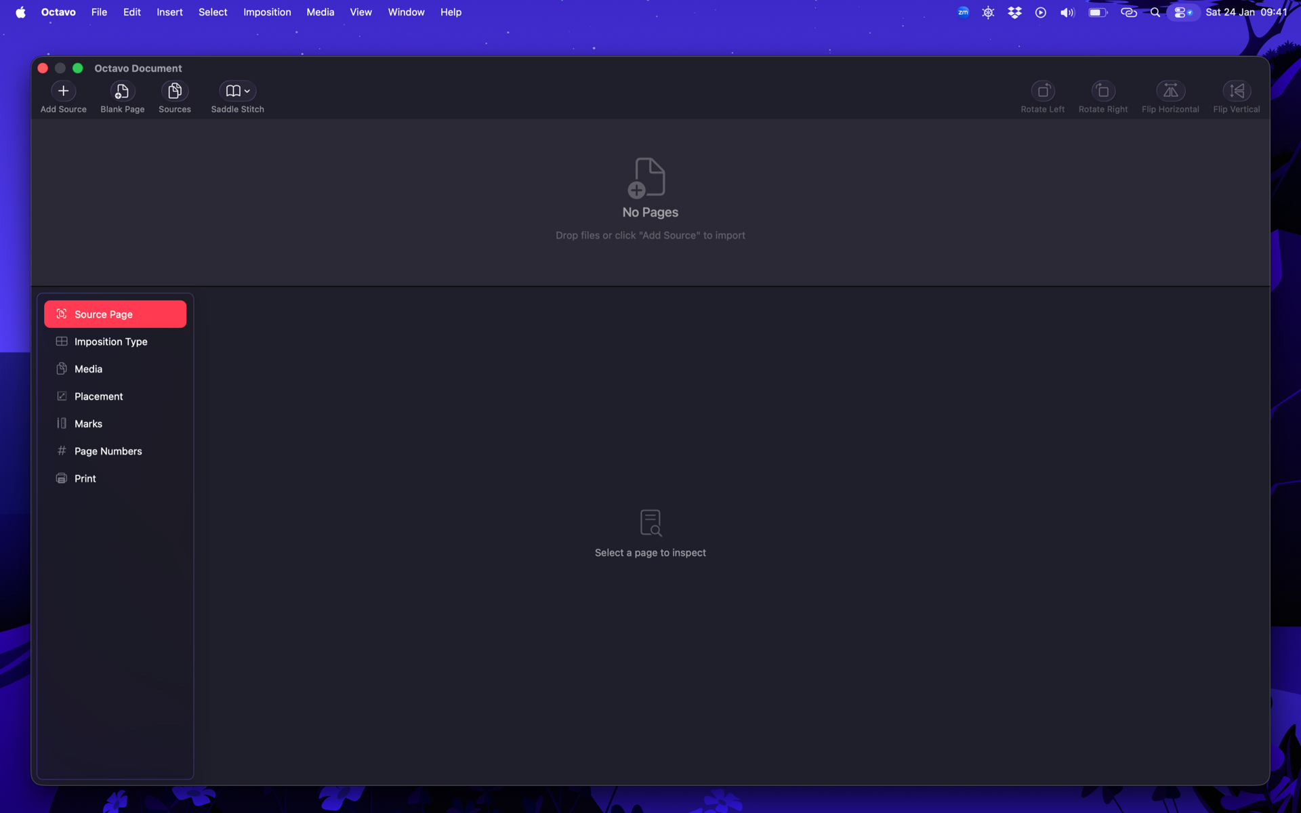The width and height of the screenshot is (1301, 813).
Task: Click the Rotate Left icon
Action: click(1042, 91)
